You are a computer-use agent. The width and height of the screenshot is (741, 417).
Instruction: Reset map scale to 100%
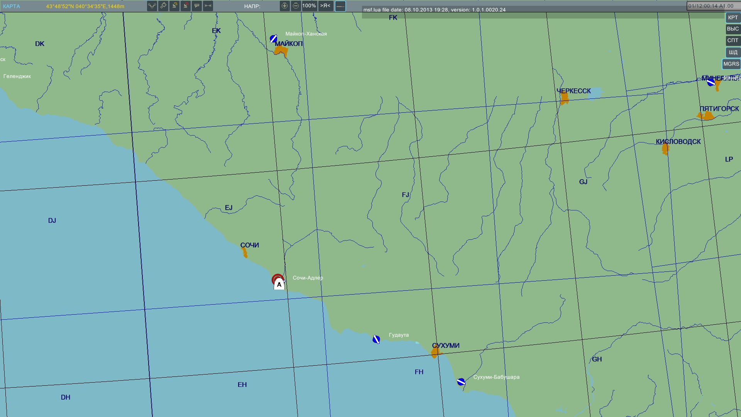point(309,6)
